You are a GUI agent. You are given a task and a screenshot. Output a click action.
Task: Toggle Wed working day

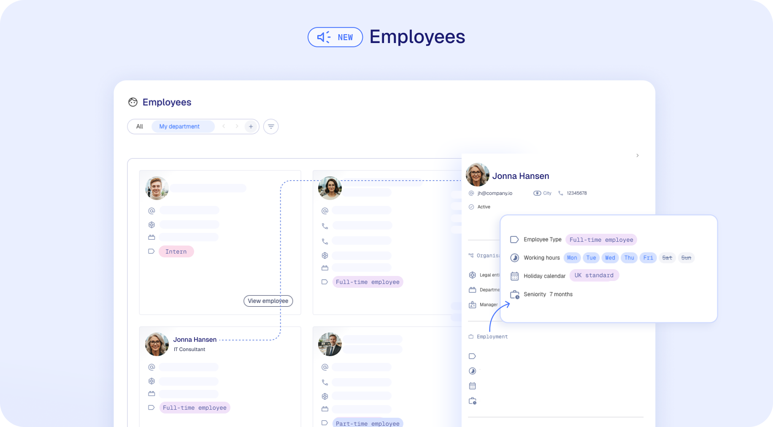point(610,258)
